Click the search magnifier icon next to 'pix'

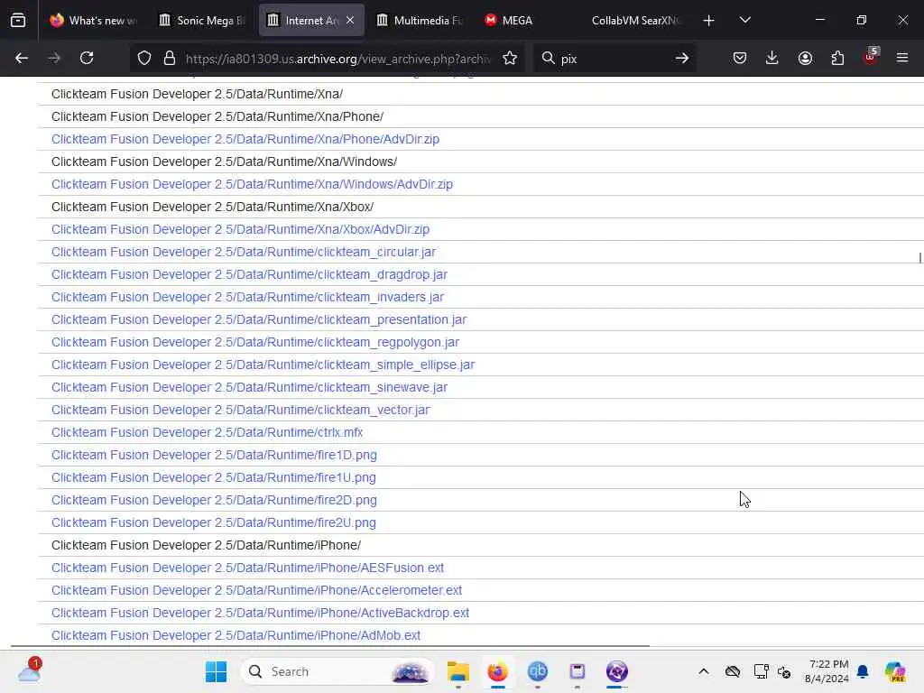pos(548,58)
